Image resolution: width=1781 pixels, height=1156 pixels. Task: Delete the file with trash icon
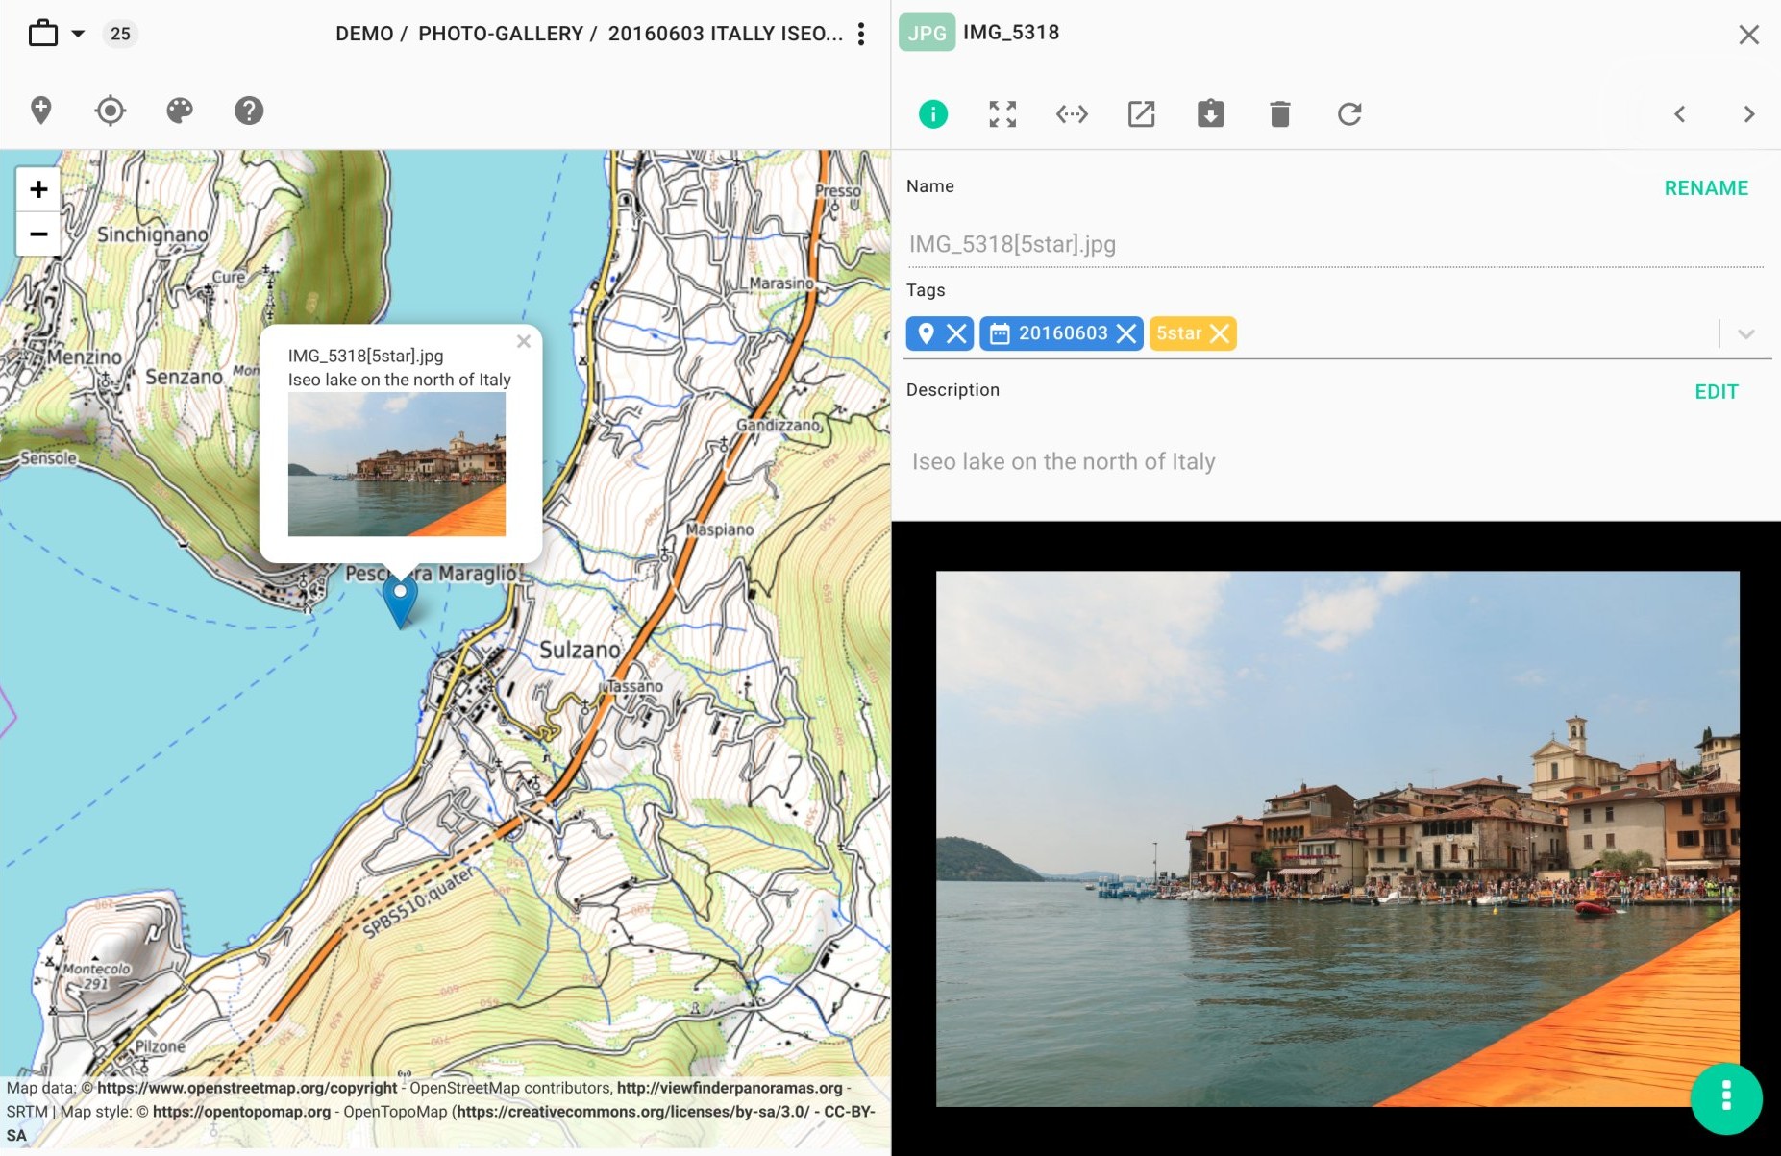pos(1279,114)
